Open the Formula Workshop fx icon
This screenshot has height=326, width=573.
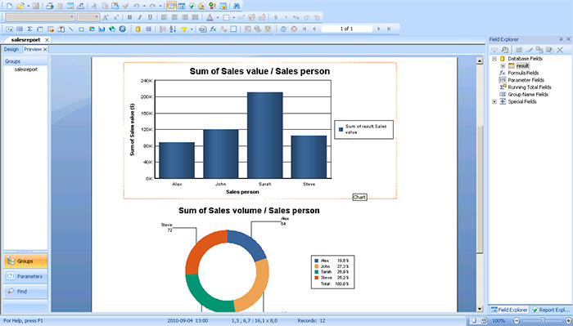coord(213,29)
